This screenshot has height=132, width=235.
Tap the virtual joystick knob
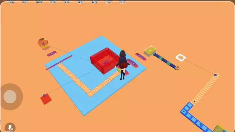10,97
